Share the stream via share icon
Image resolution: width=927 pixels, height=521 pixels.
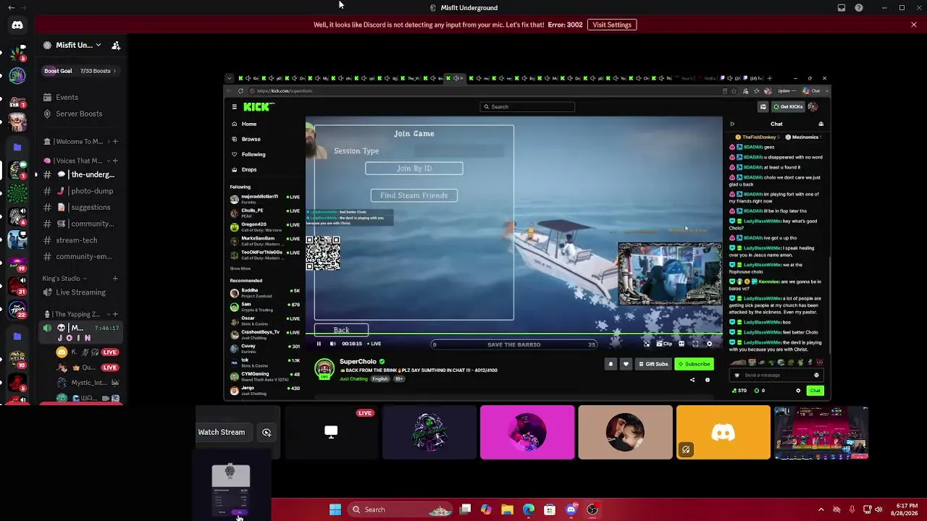(692, 380)
